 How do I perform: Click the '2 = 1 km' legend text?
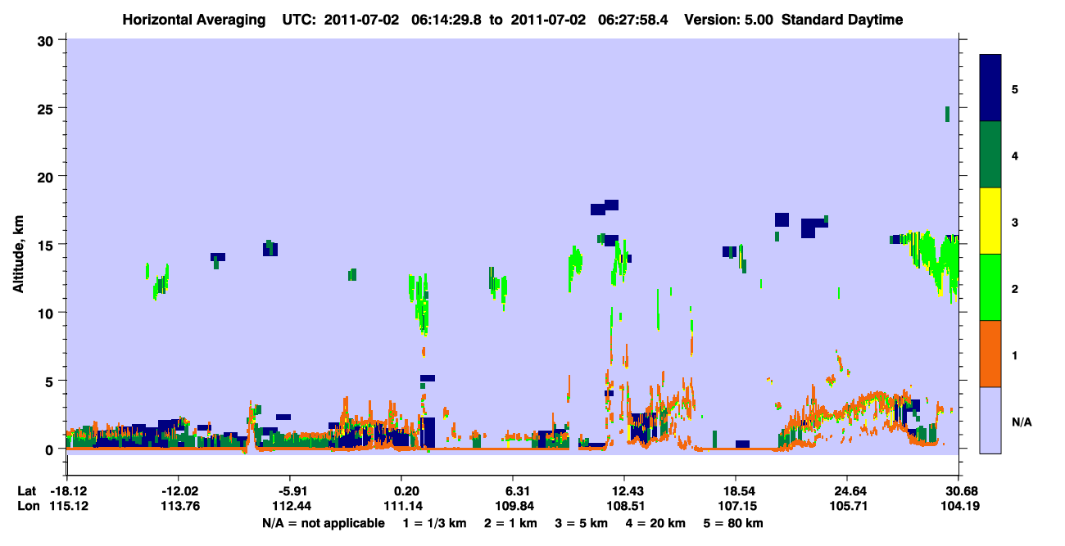pyautogui.click(x=510, y=522)
